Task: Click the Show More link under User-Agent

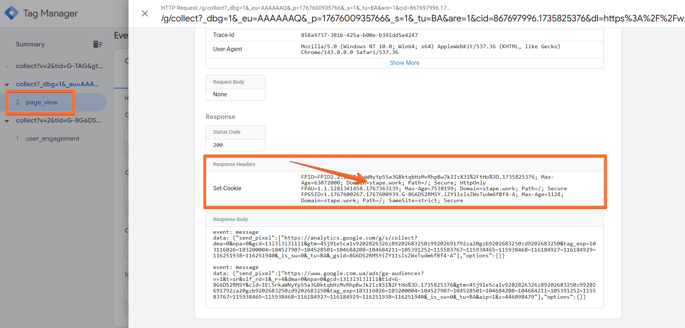Action: (x=404, y=63)
